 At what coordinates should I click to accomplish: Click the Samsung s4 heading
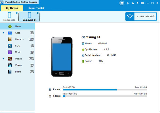pos(91,37)
